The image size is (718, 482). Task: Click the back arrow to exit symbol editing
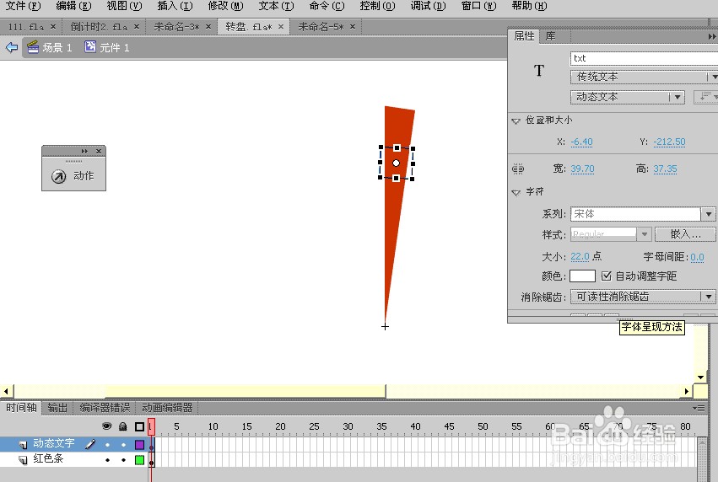[x=12, y=47]
